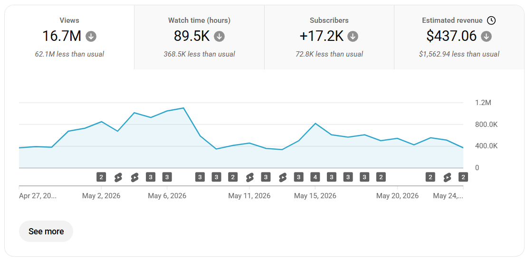
Task: Click the down-arrow icon next to 89.5K
Action: (220, 36)
